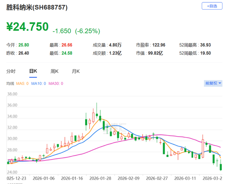Click the 2026-02-27 date axis label

pos(157,178)
